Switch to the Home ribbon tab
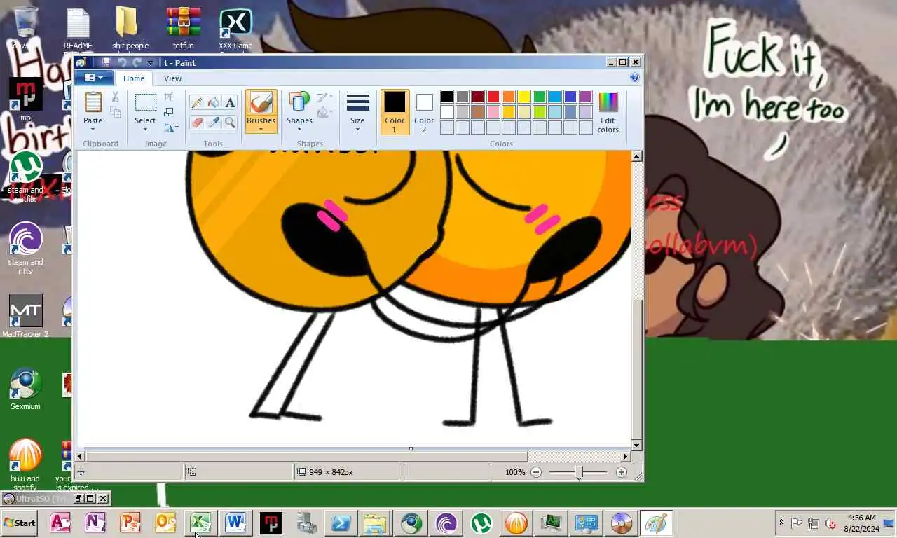897x538 pixels. click(134, 78)
